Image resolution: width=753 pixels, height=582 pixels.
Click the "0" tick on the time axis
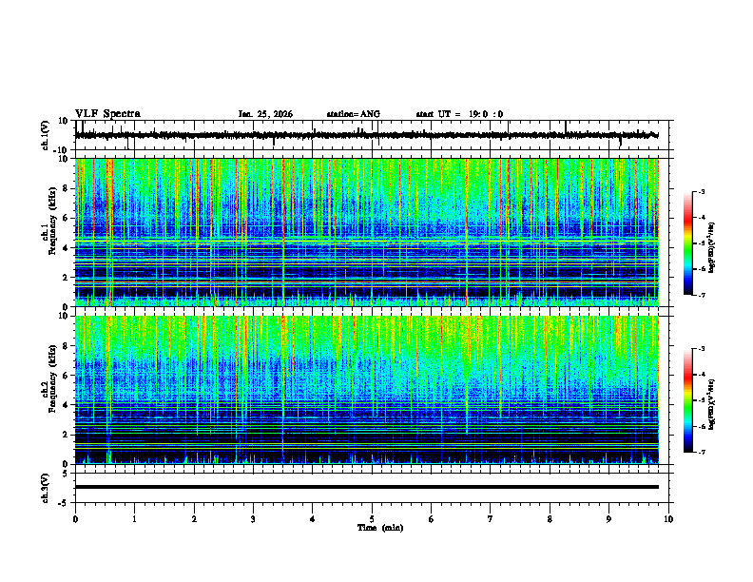tap(75, 519)
